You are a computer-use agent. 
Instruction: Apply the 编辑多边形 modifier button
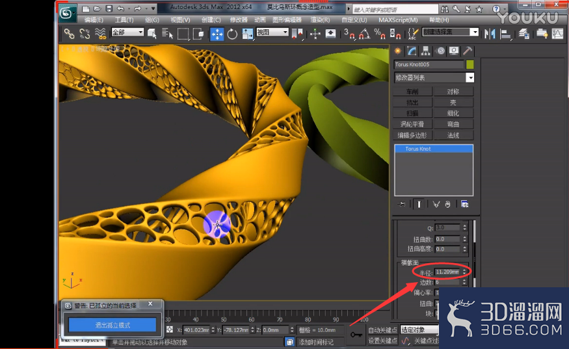pos(412,135)
